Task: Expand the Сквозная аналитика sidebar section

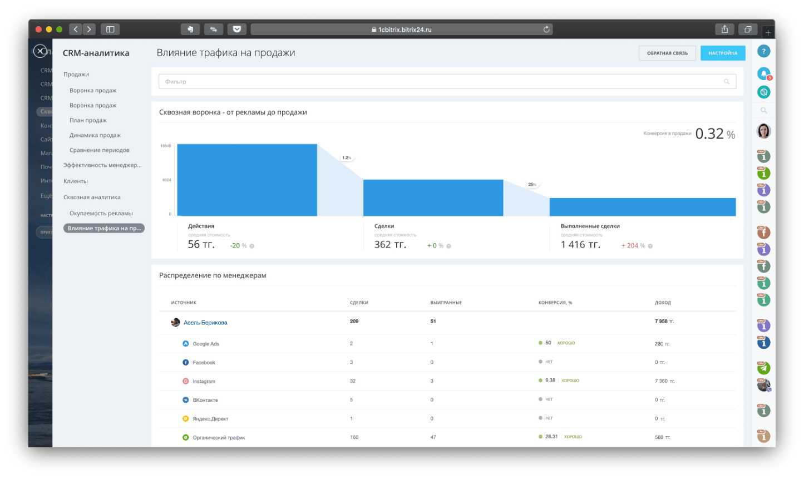Action: click(x=92, y=197)
